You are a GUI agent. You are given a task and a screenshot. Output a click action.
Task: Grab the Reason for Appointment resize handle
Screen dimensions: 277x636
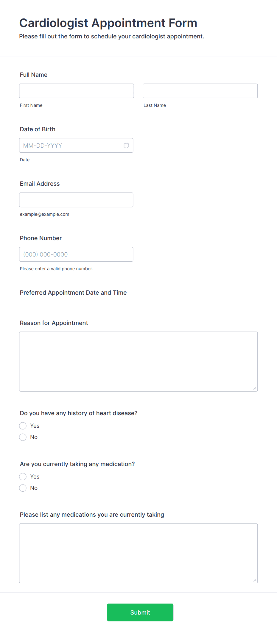255,388
